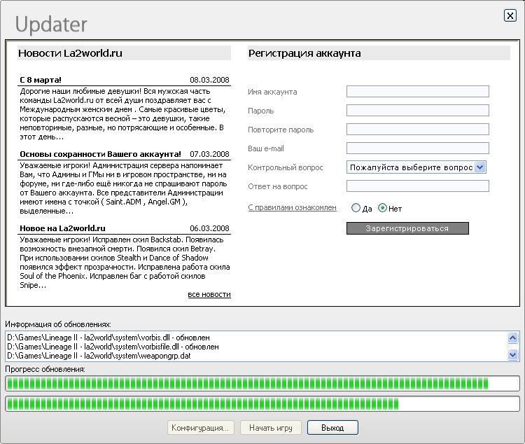Click the "Зарегистрироваться" button
The height and width of the screenshot is (444, 525).
pos(407,228)
